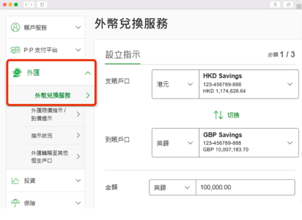Open the HKD Savings account dropdown
The image size is (302, 220).
coord(249,84)
